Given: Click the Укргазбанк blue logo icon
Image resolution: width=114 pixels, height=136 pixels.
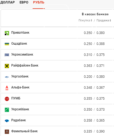Looking at the screenshot, I should pyautogui.click(x=7, y=77).
